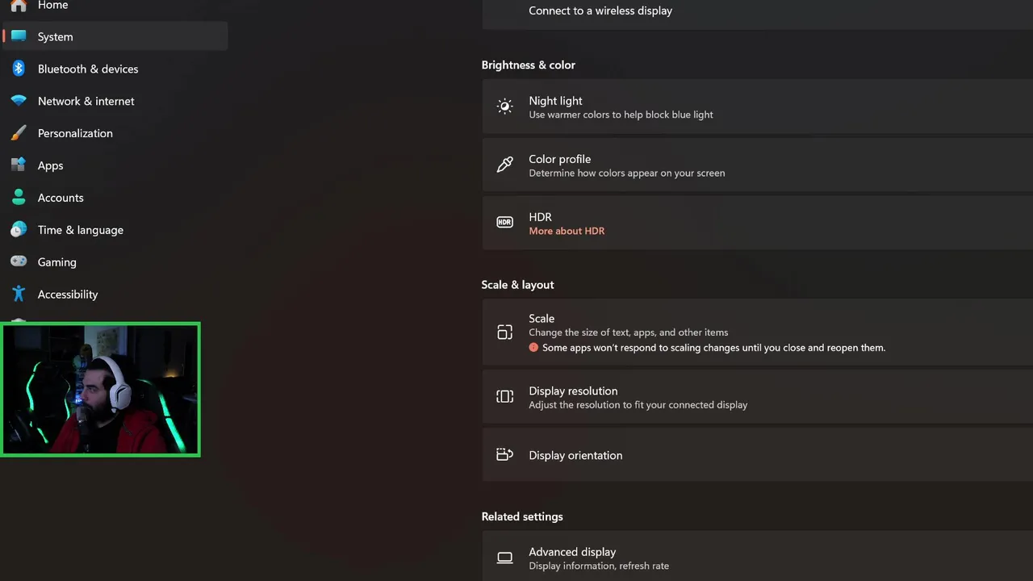Image resolution: width=1033 pixels, height=581 pixels.
Task: Click the Bluetooth & devices icon
Action: [x=19, y=69]
